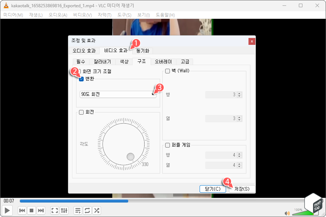
Task: Skip to the next media item
Action: click(40, 210)
